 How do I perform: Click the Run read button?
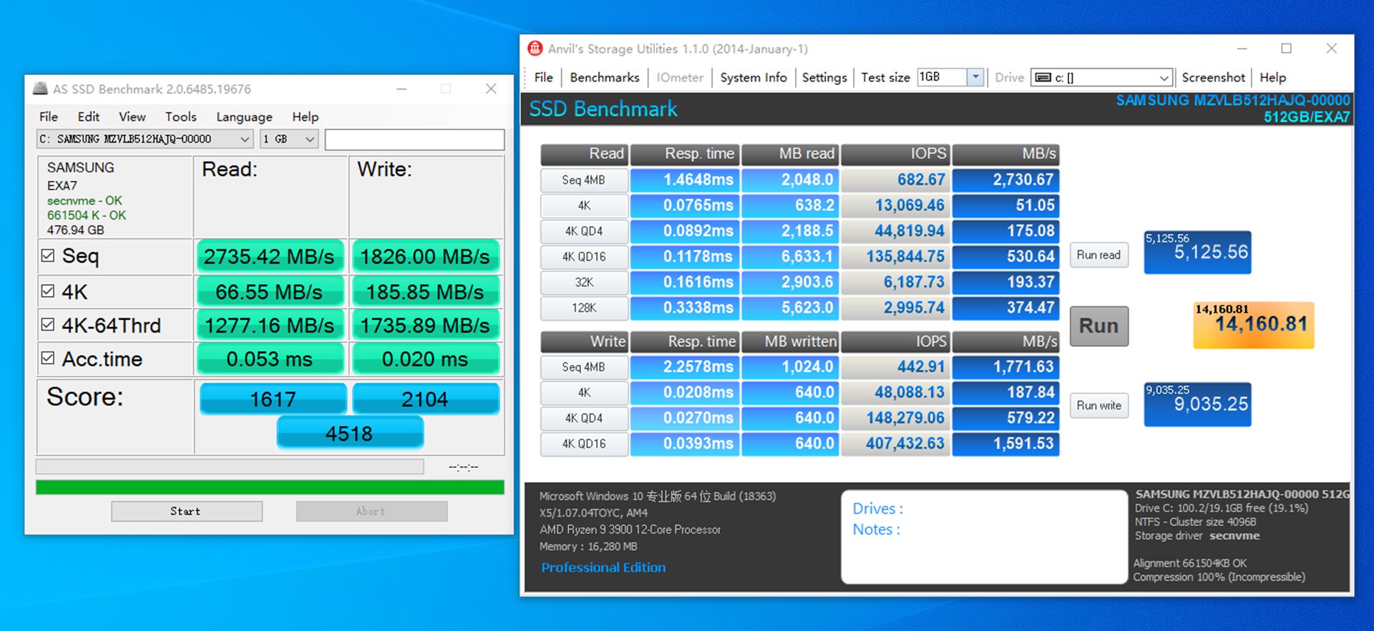pyautogui.click(x=1098, y=255)
